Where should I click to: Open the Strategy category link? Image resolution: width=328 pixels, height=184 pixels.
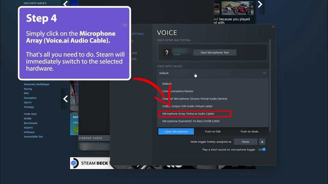click(x=29, y=107)
